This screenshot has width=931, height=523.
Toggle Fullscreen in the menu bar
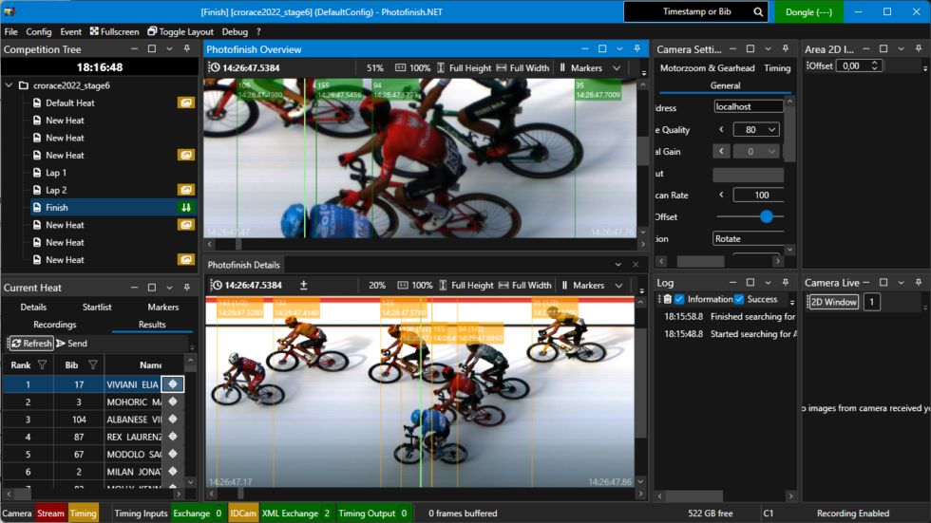[112, 31]
